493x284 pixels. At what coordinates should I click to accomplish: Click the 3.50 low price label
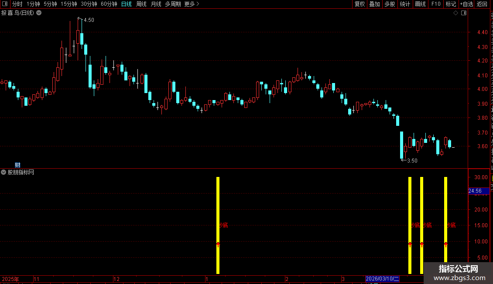coord(412,161)
